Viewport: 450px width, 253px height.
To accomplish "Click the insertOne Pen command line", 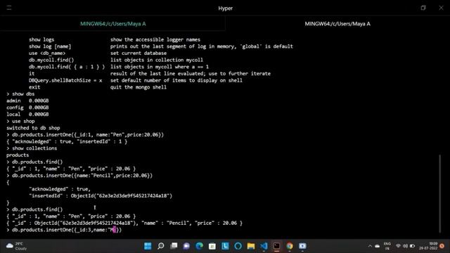I will (85, 135).
